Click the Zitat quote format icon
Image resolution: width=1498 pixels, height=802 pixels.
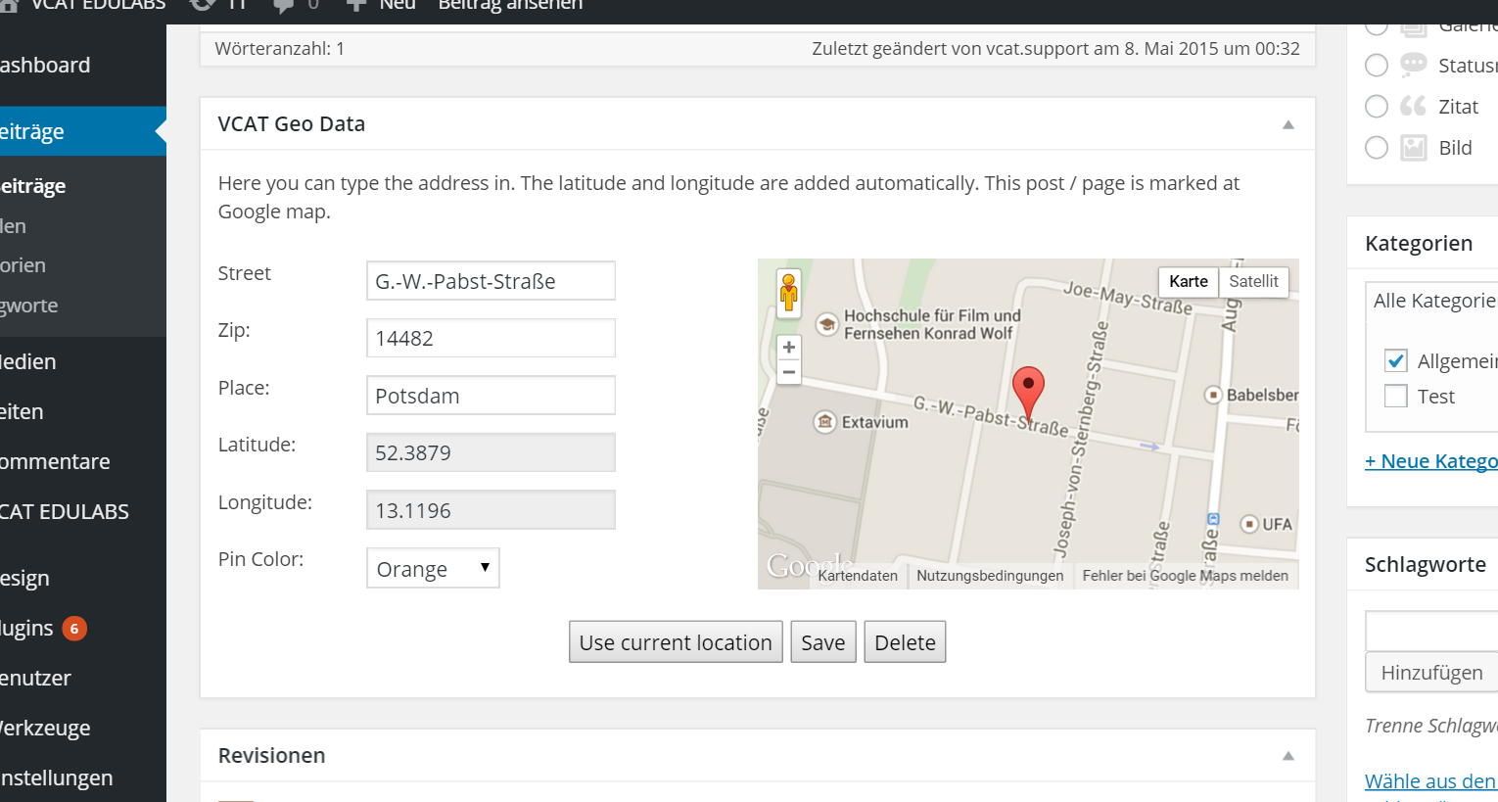1413,106
